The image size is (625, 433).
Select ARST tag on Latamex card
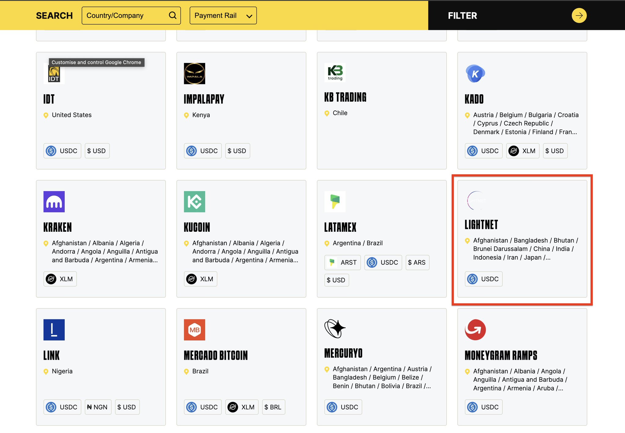[x=342, y=263]
